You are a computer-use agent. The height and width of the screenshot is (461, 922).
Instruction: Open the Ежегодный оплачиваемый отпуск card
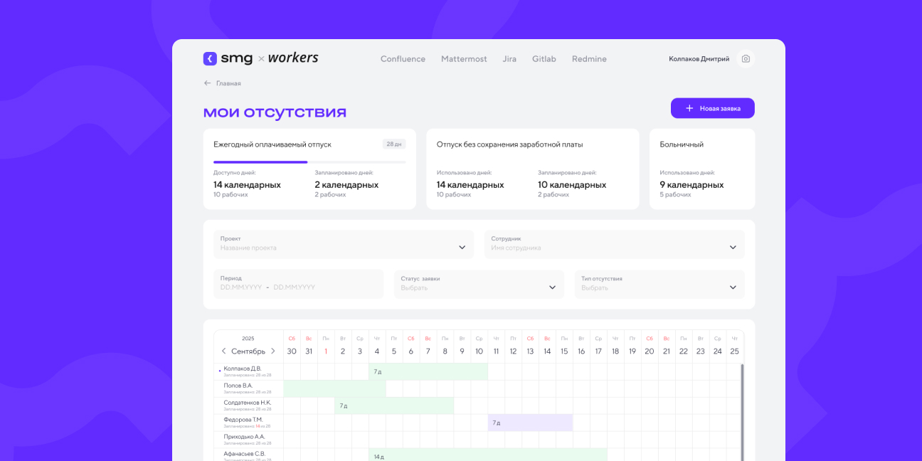point(309,169)
